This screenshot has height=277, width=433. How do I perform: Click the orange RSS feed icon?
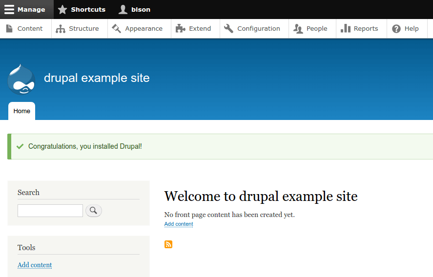pyautogui.click(x=168, y=244)
